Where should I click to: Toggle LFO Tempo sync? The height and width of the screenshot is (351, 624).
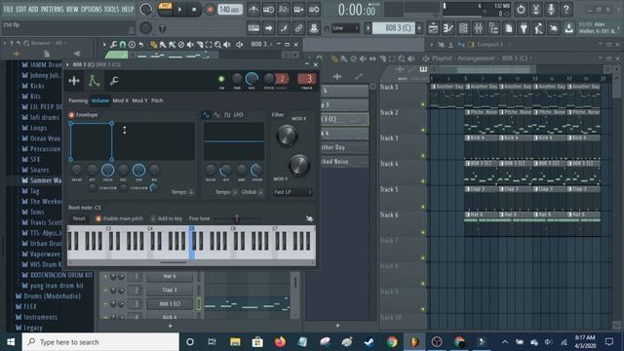(235, 192)
